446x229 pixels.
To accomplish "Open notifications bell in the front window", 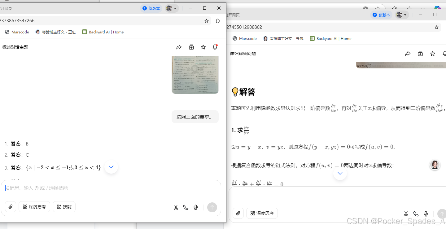I will pos(215,47).
